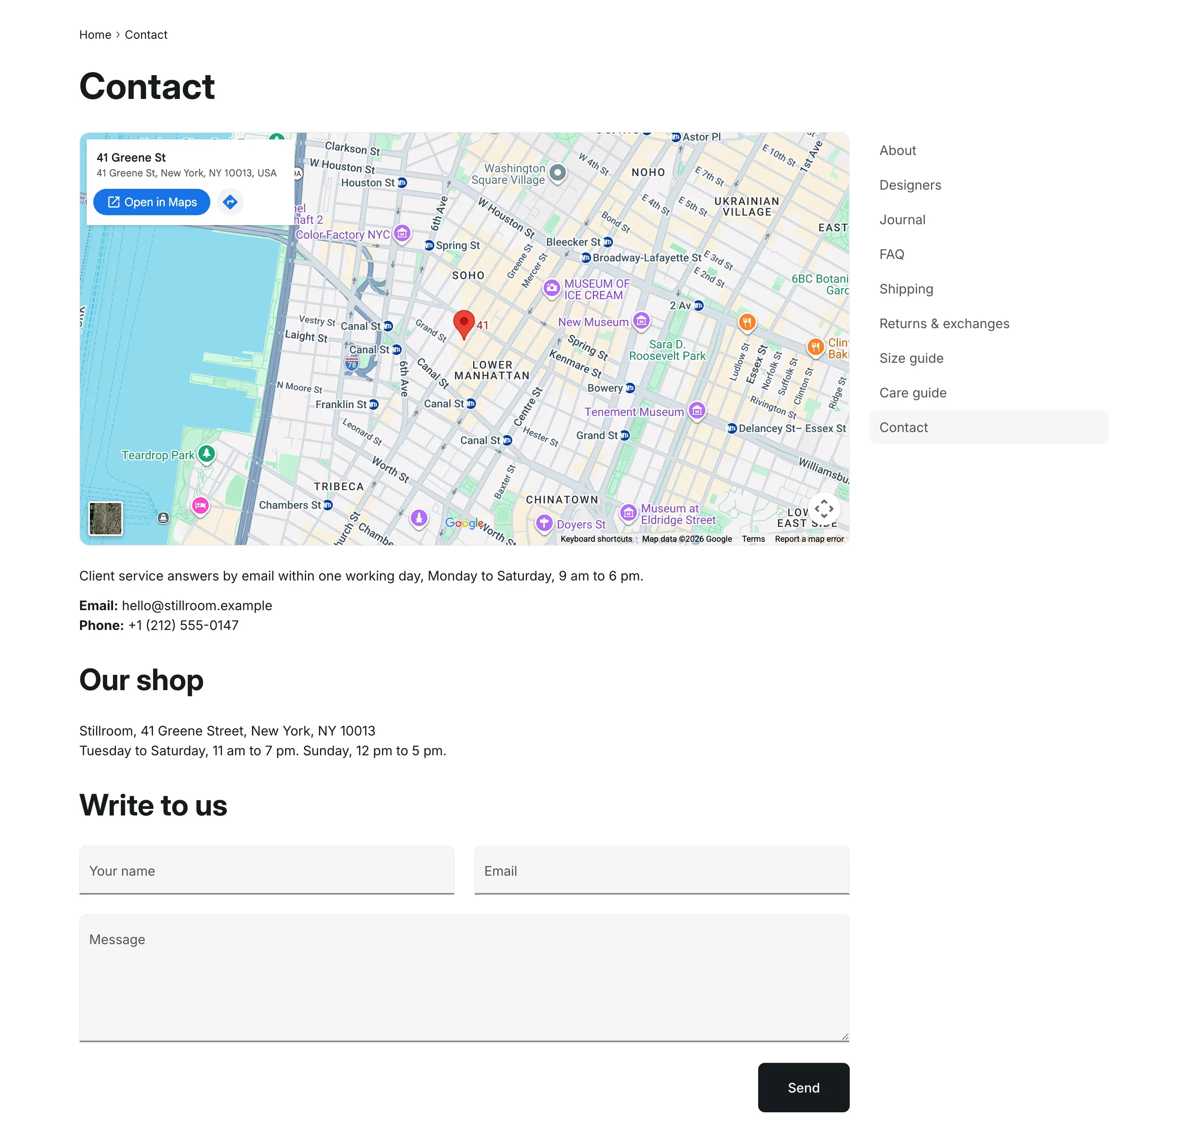Click the Message textarea resize handle

[x=844, y=1036]
